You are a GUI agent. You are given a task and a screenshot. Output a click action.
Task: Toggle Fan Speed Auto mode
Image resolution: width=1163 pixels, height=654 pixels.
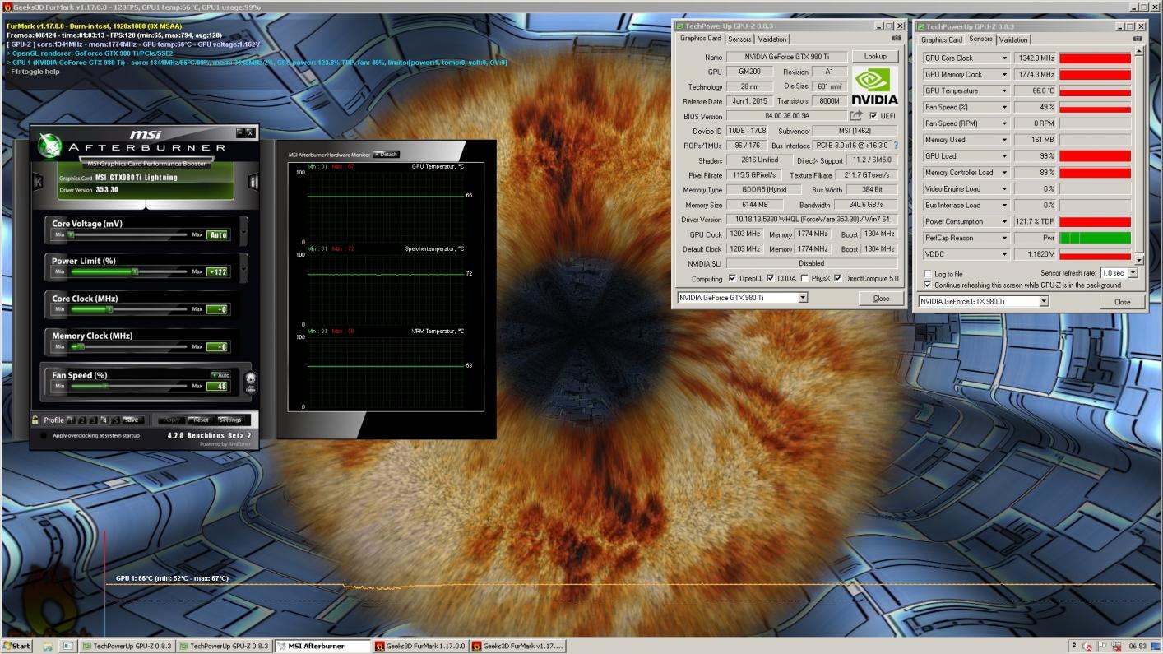click(x=220, y=375)
